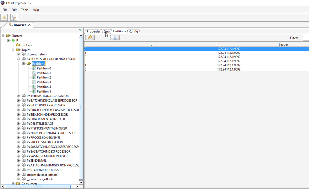Expand the Brokers folder
The image size is (309, 189).
click(13, 45)
